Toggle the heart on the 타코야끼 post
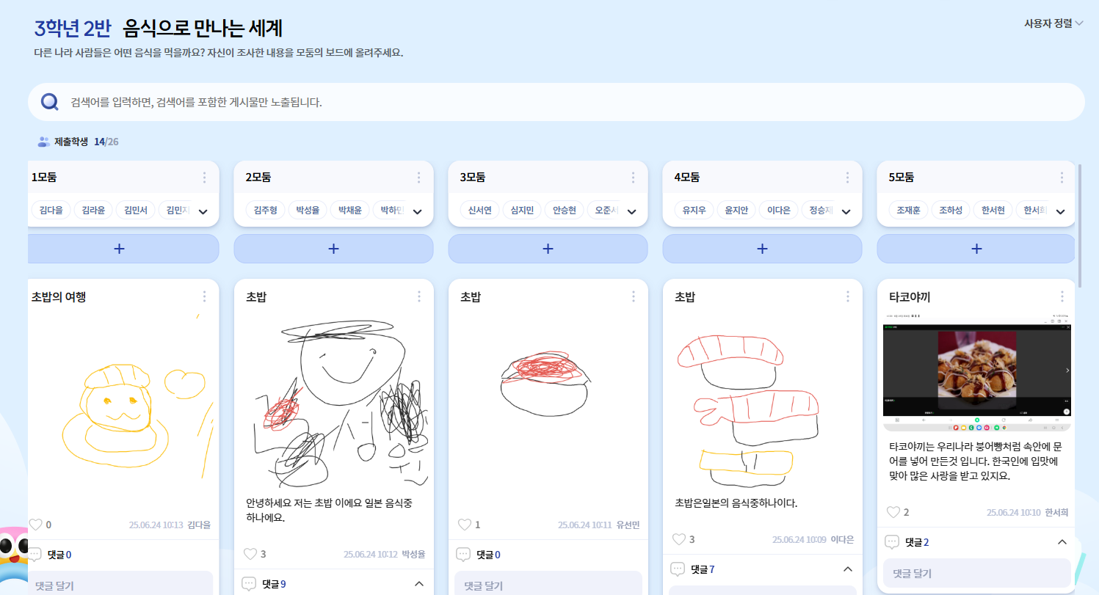The image size is (1099, 595). pyautogui.click(x=893, y=512)
